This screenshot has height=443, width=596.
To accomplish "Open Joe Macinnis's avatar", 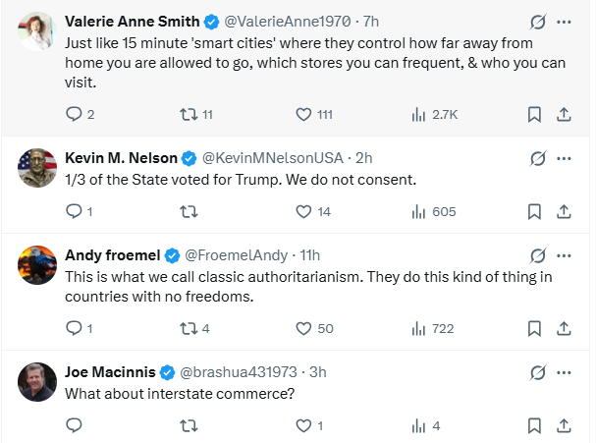I will [x=37, y=381].
